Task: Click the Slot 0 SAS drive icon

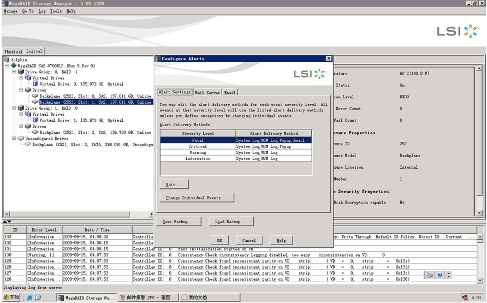Action: tap(35, 96)
